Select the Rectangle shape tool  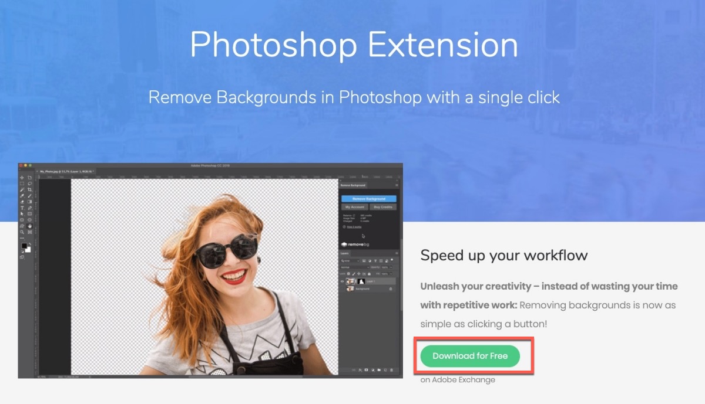[29, 214]
